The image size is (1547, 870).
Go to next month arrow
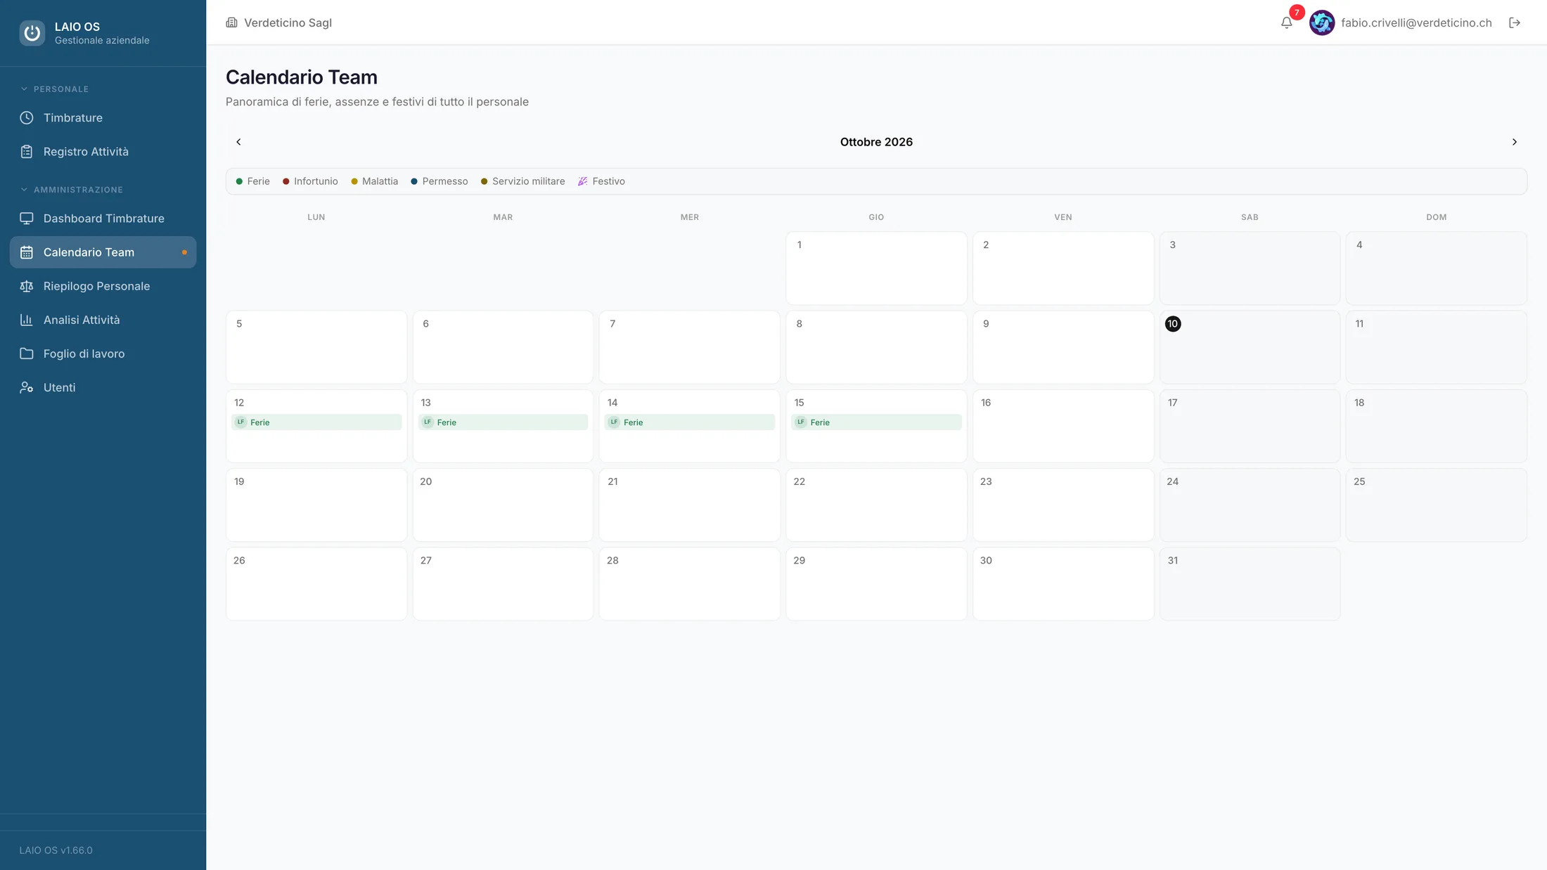[1515, 142]
